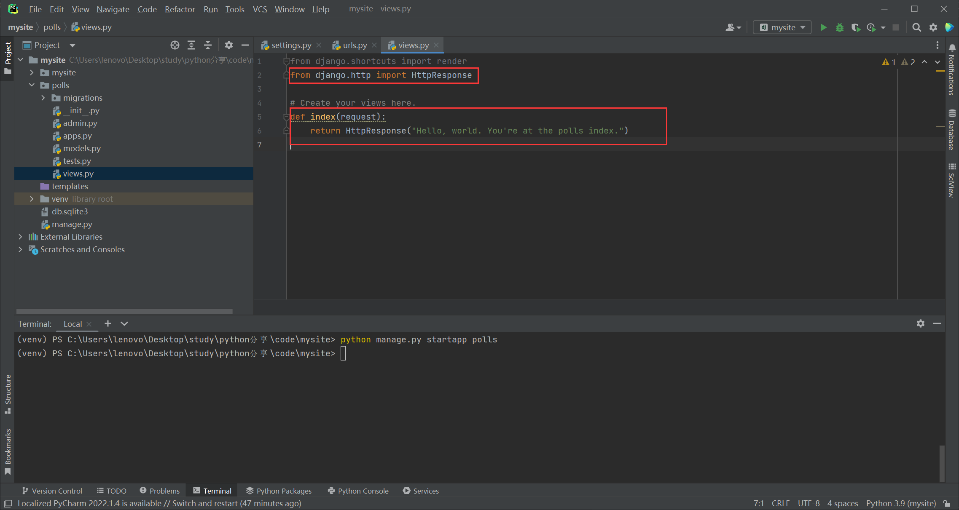Image resolution: width=959 pixels, height=510 pixels.
Task: Open editor tabs more options menu
Action: (937, 45)
